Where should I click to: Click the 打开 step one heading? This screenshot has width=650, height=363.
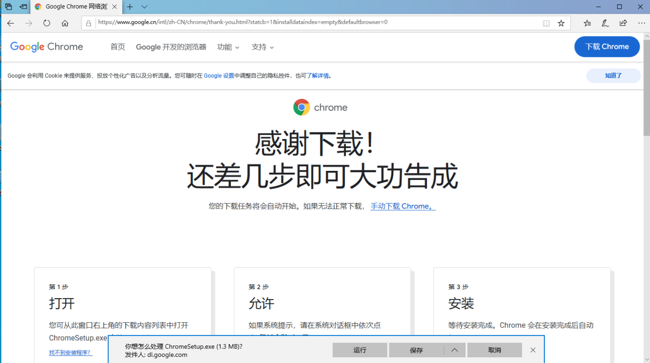click(x=62, y=303)
